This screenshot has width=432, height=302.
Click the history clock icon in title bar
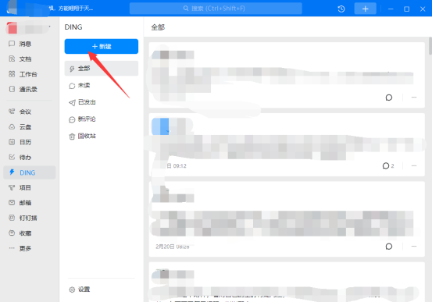341,9
